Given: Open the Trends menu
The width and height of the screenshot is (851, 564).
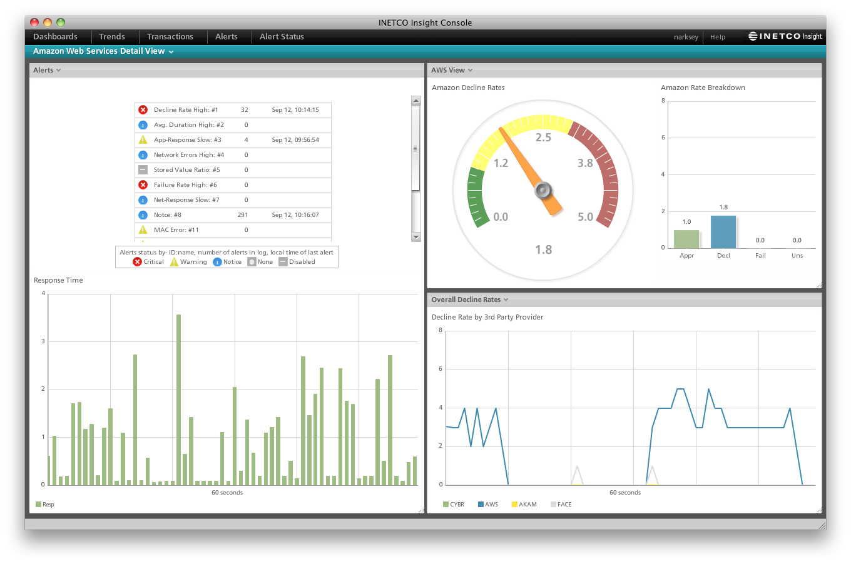Looking at the screenshot, I should tap(112, 37).
